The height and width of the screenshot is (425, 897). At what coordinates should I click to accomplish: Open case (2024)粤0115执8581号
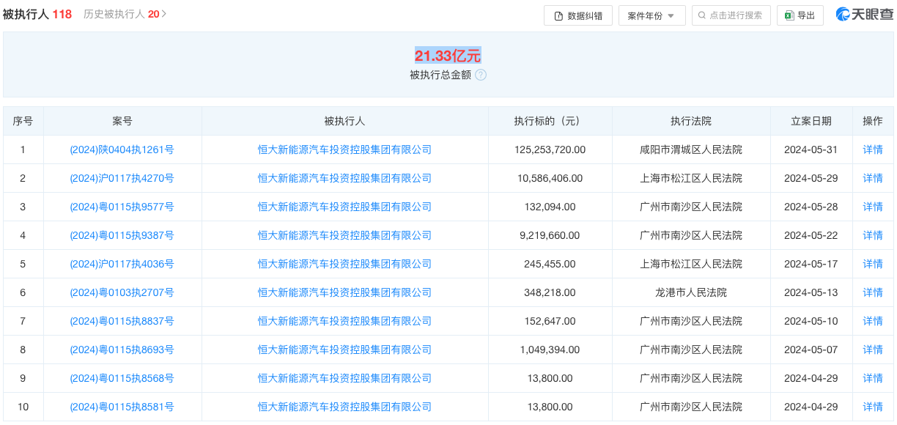coord(122,407)
